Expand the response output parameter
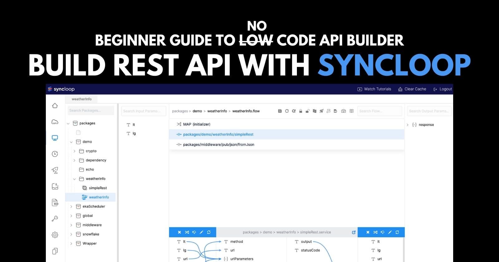 click(408, 125)
